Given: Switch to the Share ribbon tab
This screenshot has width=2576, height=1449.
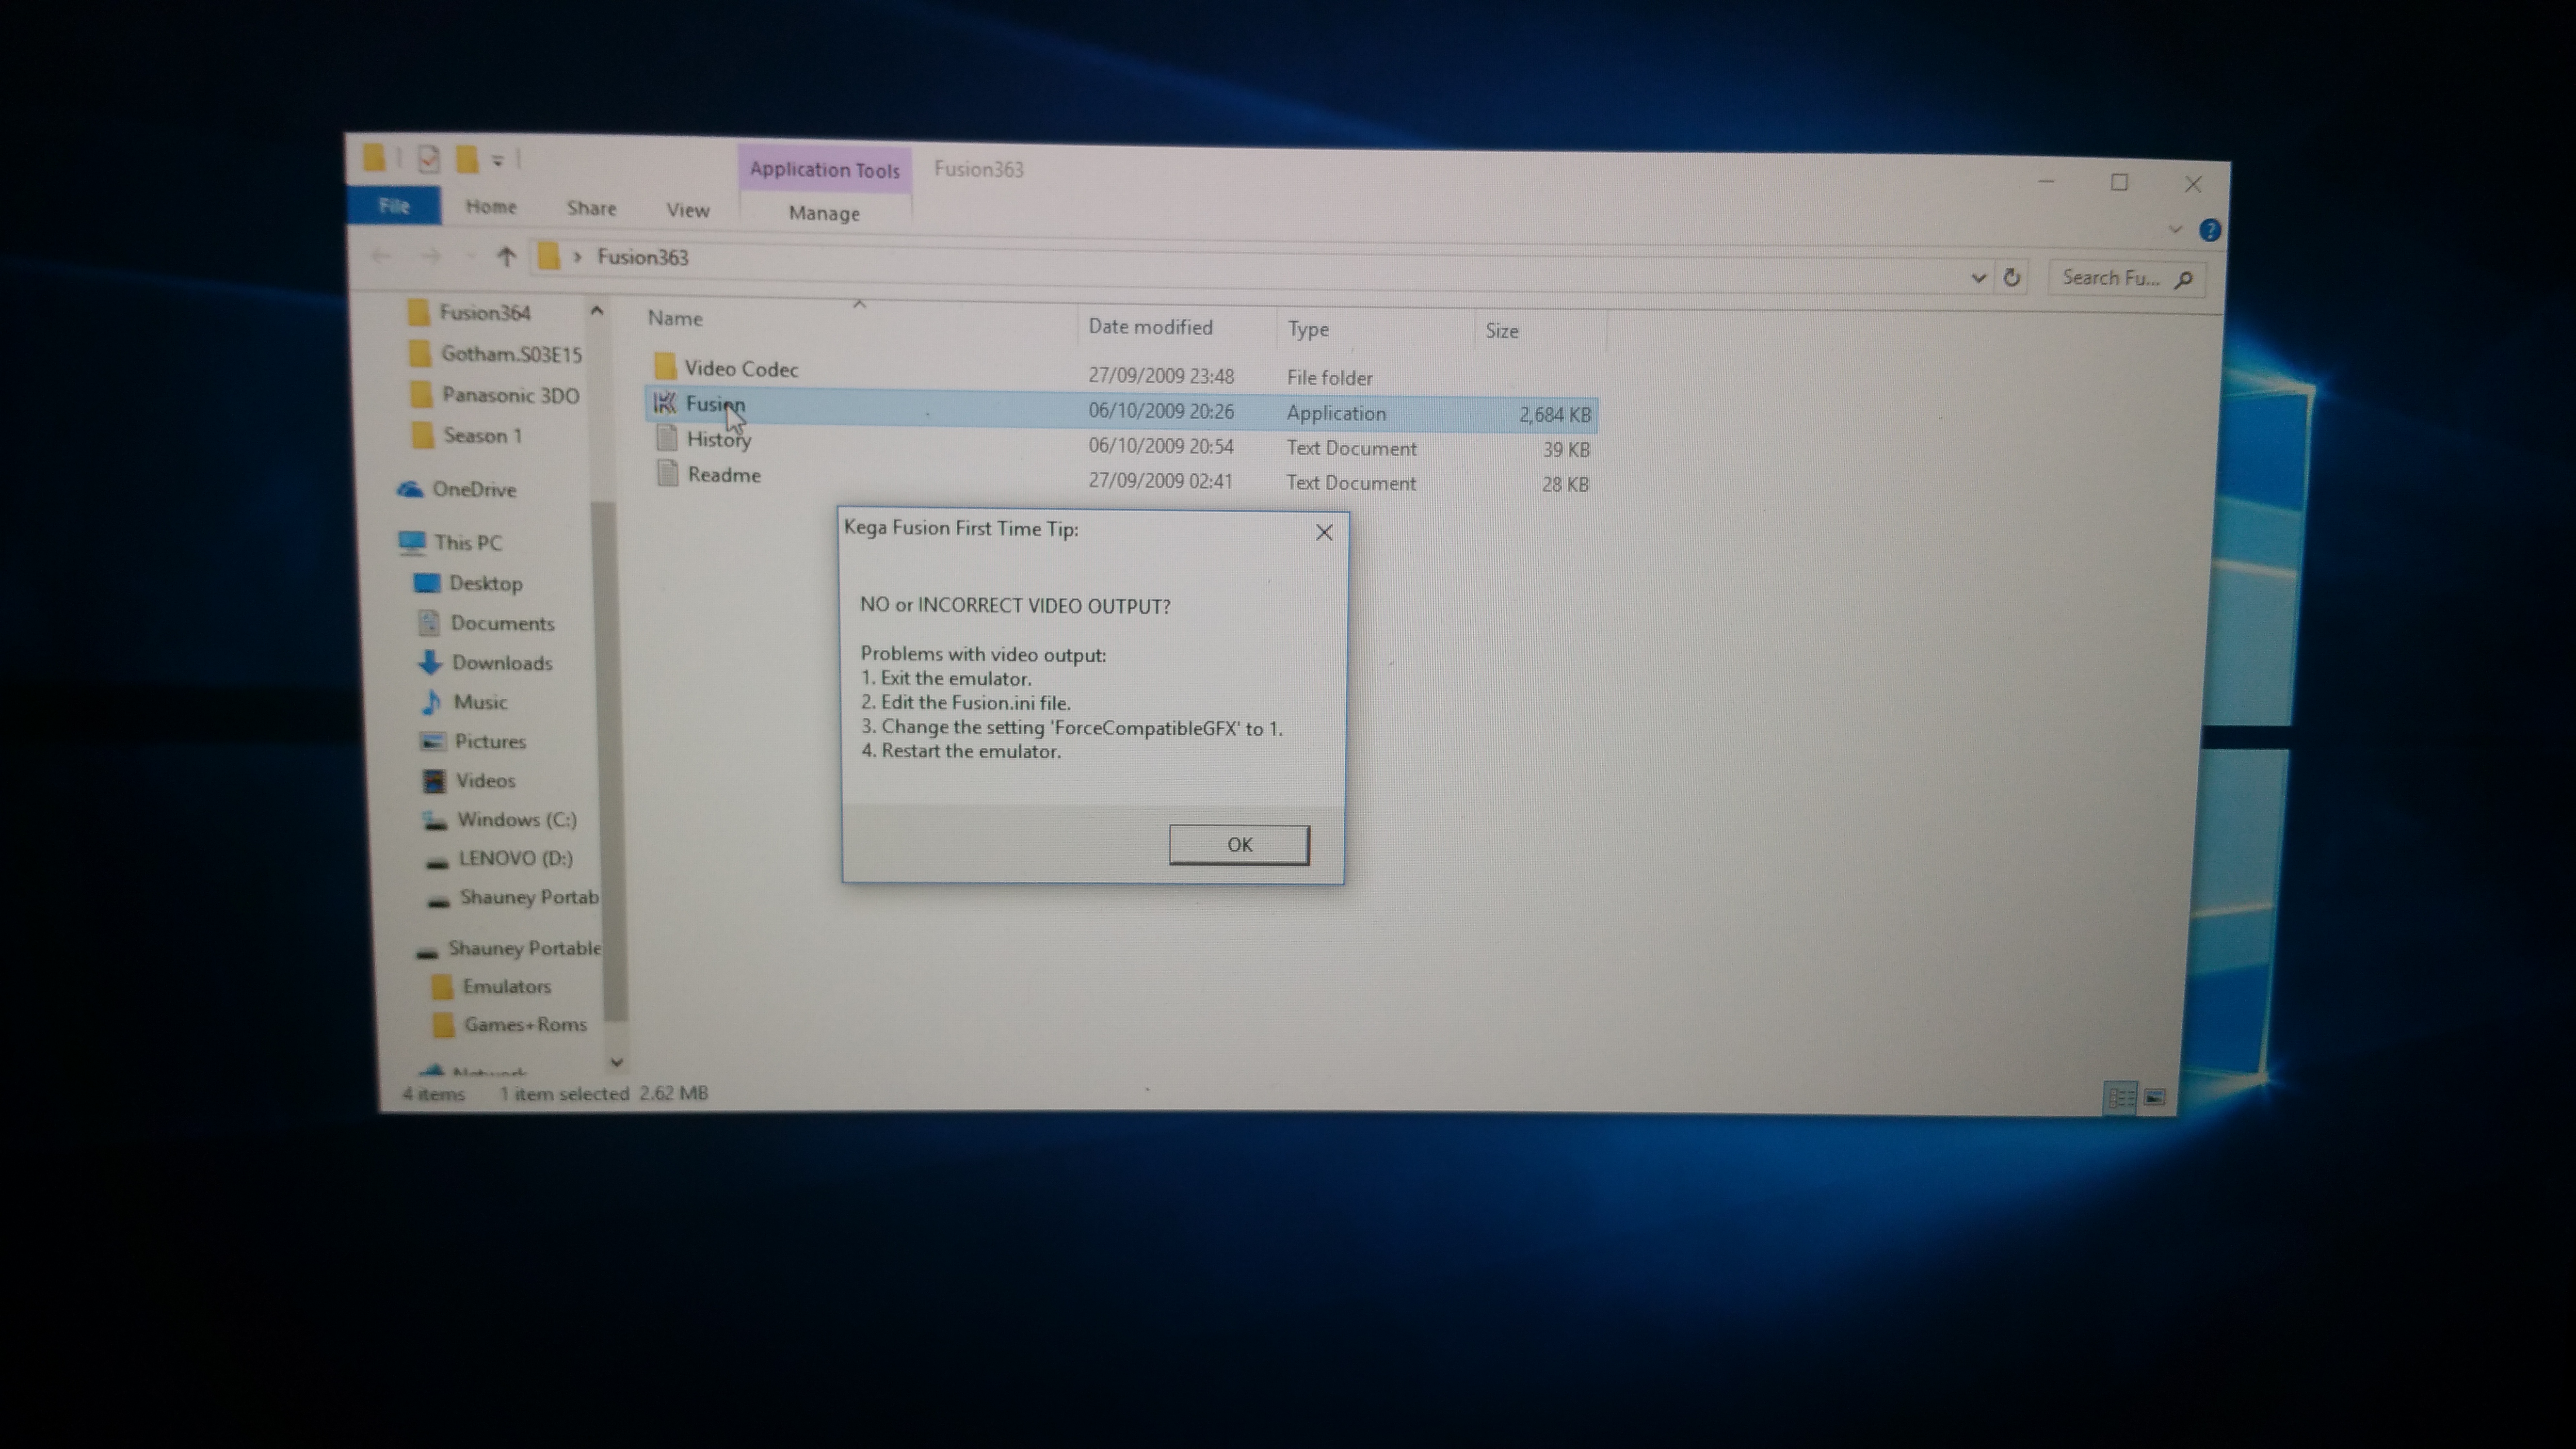Looking at the screenshot, I should [x=591, y=208].
